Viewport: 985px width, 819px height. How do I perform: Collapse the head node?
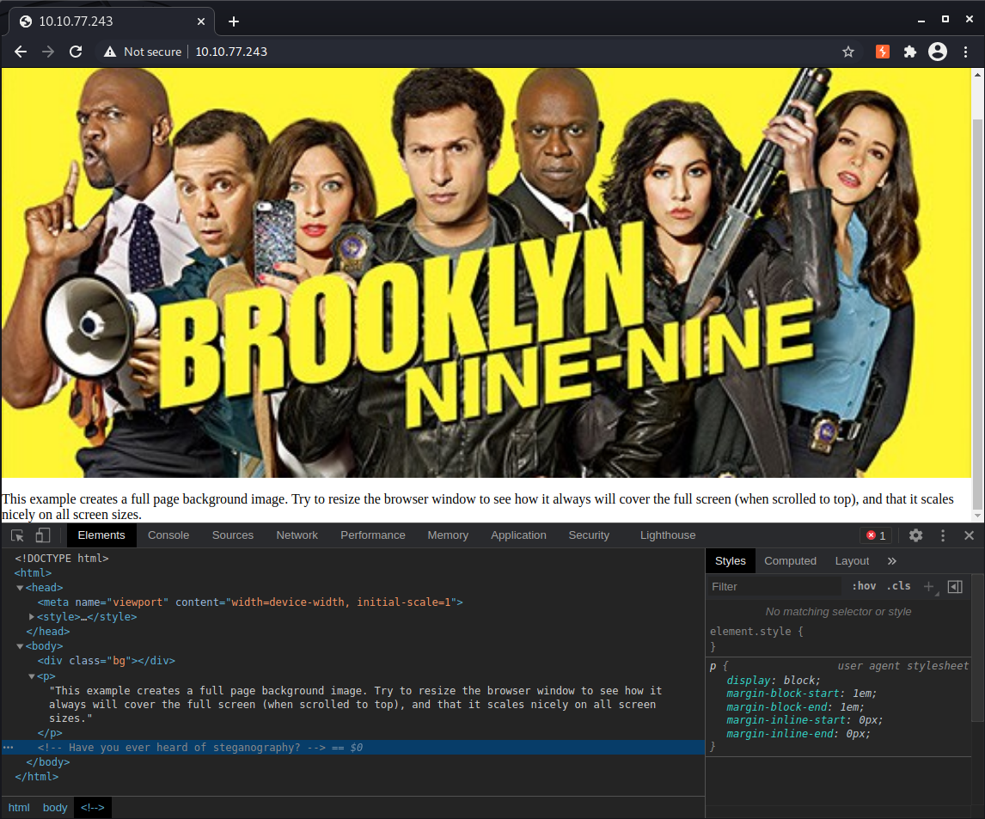coord(20,588)
